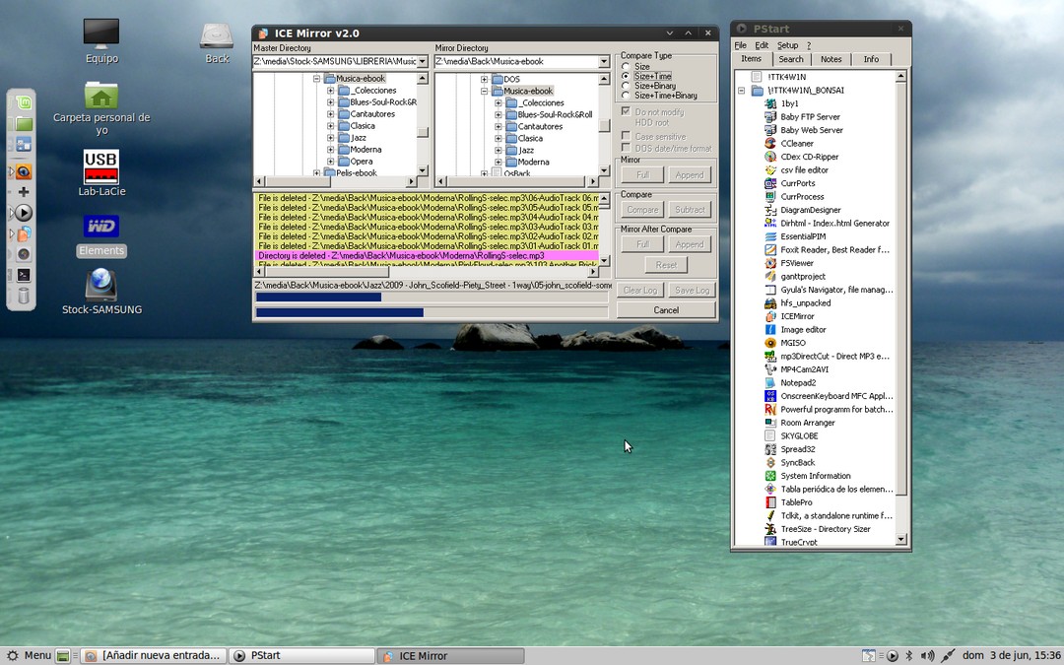Viewport: 1064px width, 665px height.
Task: Click the CDex CD-Ripper icon
Action: (x=770, y=157)
